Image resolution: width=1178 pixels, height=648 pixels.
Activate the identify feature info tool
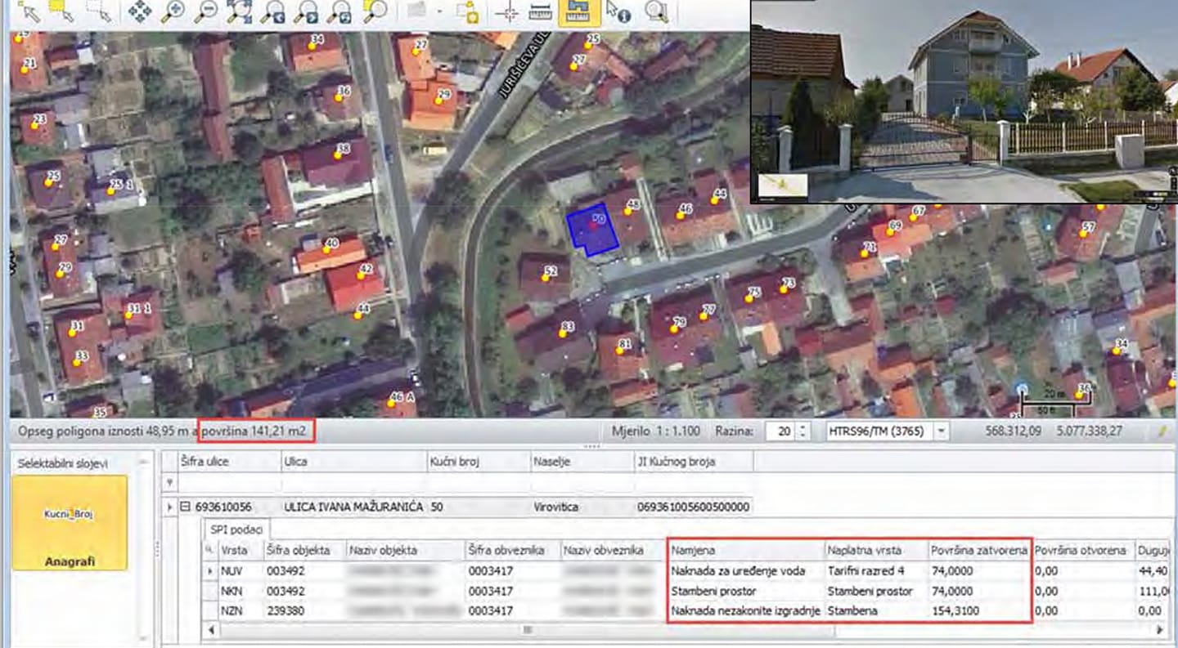click(618, 11)
